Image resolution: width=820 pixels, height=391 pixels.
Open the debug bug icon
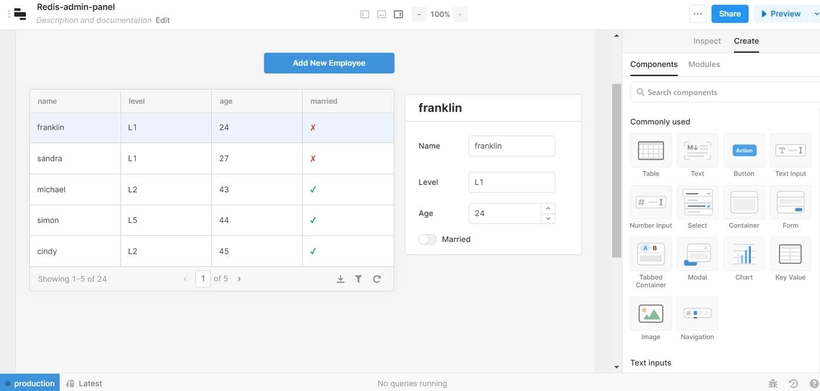(x=773, y=384)
